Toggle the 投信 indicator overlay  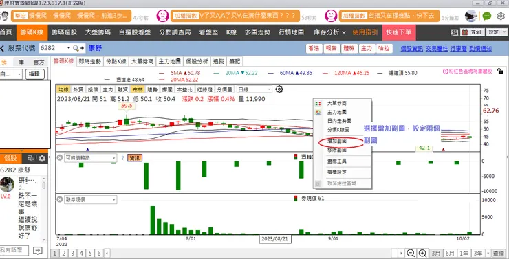(x=93, y=89)
